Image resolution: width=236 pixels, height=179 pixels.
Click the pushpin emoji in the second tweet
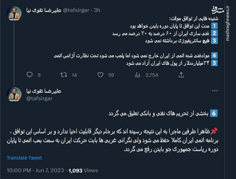pyautogui.click(x=215, y=131)
